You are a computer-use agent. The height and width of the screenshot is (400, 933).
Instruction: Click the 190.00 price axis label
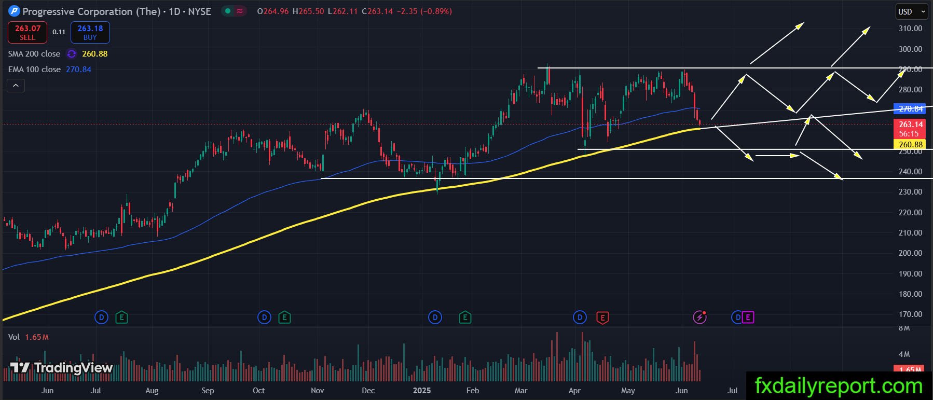pos(911,274)
